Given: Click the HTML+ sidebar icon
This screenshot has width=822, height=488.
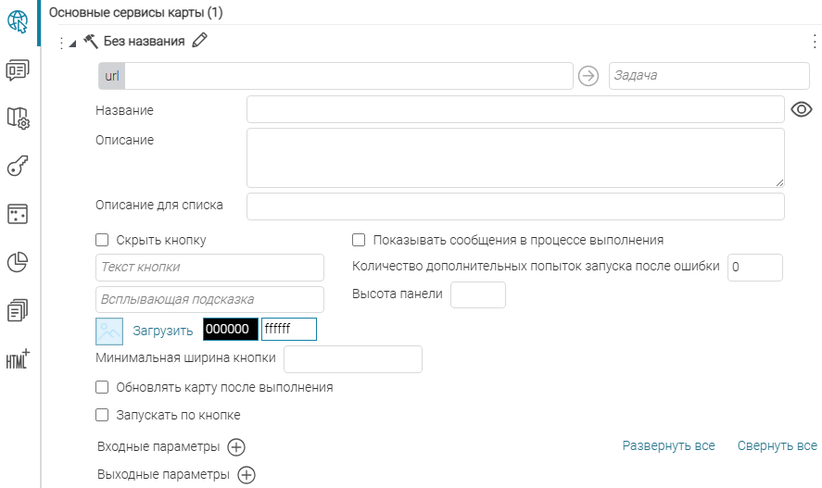Looking at the screenshot, I should [18, 359].
